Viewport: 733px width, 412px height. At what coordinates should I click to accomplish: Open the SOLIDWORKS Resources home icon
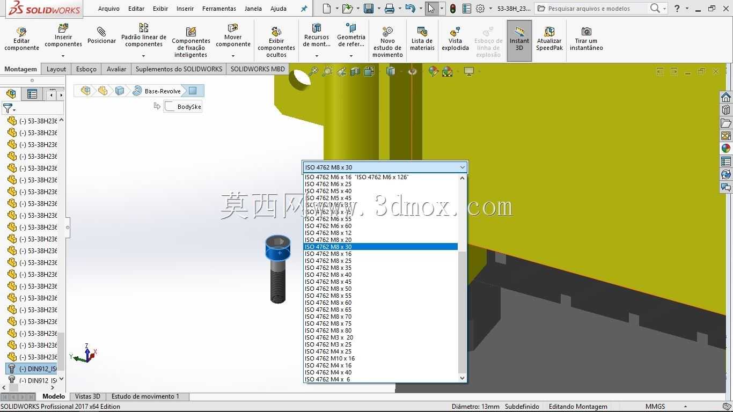(726, 97)
